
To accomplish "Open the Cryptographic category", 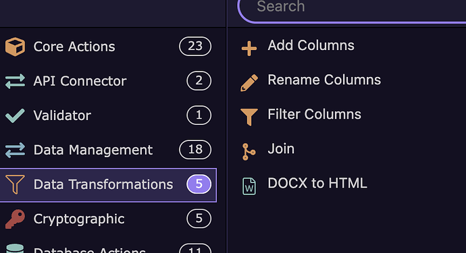I will point(108,219).
